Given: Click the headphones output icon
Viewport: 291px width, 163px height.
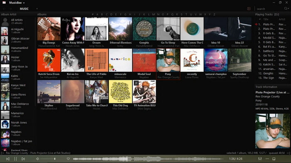Looking at the screenshot, I should click(x=274, y=159).
